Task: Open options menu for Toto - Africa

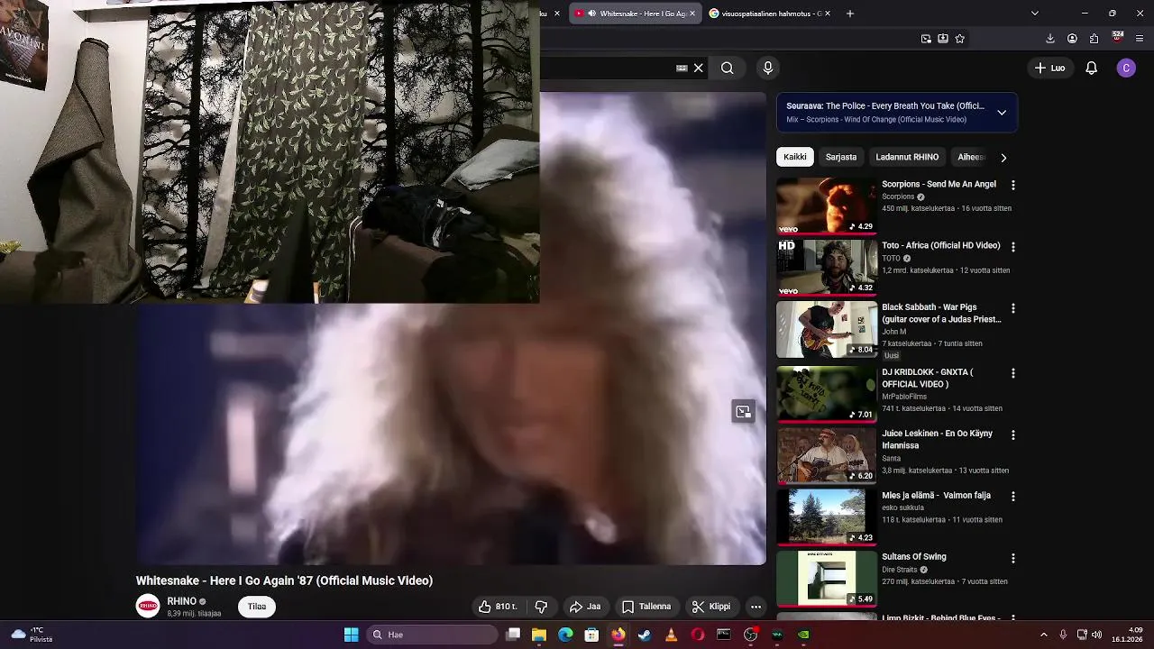Action: click(x=1012, y=246)
